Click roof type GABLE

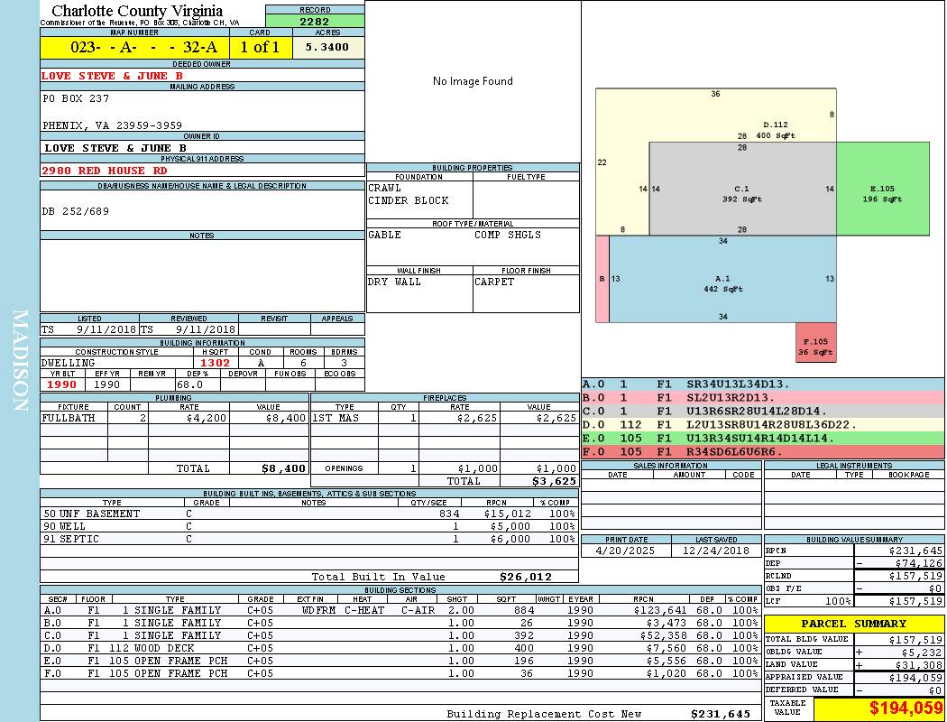coord(385,235)
